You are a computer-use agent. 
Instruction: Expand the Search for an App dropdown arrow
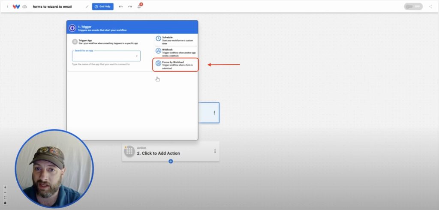pyautogui.click(x=137, y=56)
